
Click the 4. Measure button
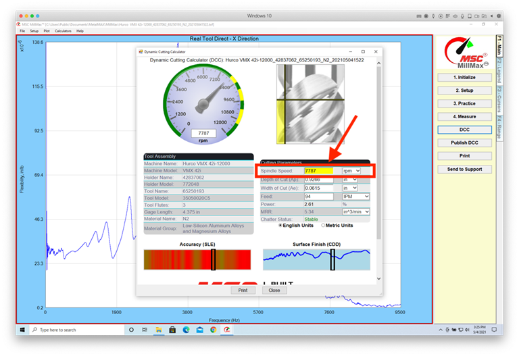pyautogui.click(x=464, y=116)
